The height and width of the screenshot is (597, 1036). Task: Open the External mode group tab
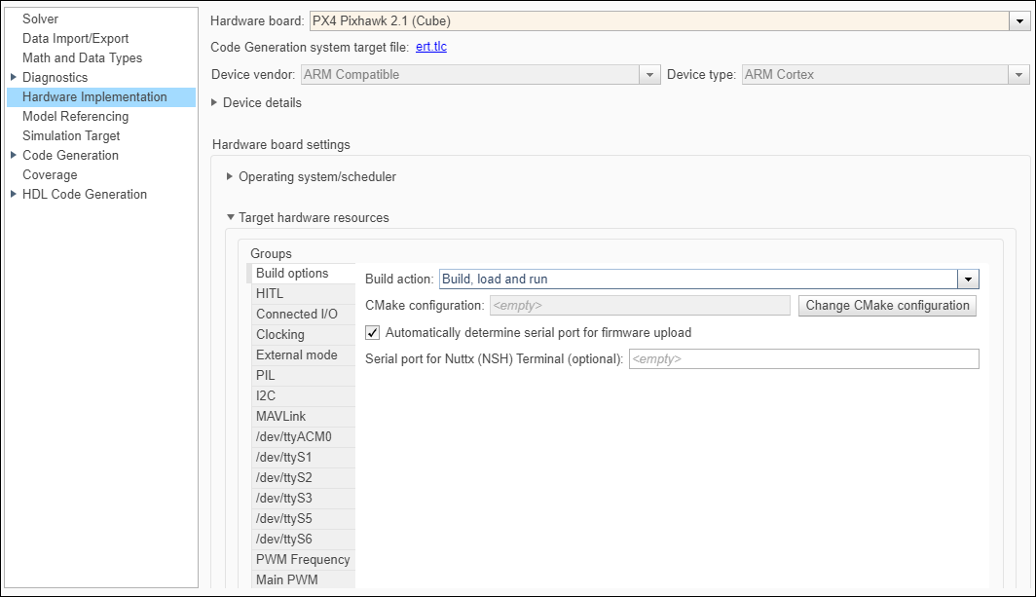[x=297, y=354]
